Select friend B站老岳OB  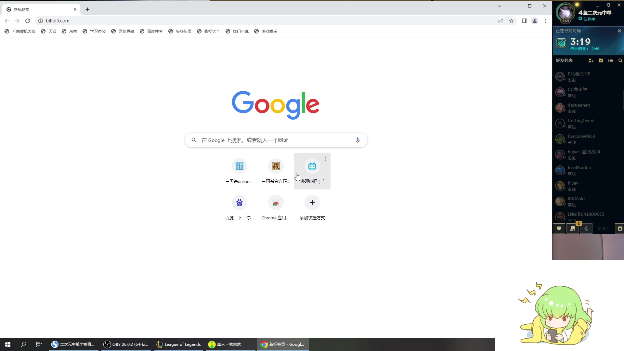[x=588, y=77]
